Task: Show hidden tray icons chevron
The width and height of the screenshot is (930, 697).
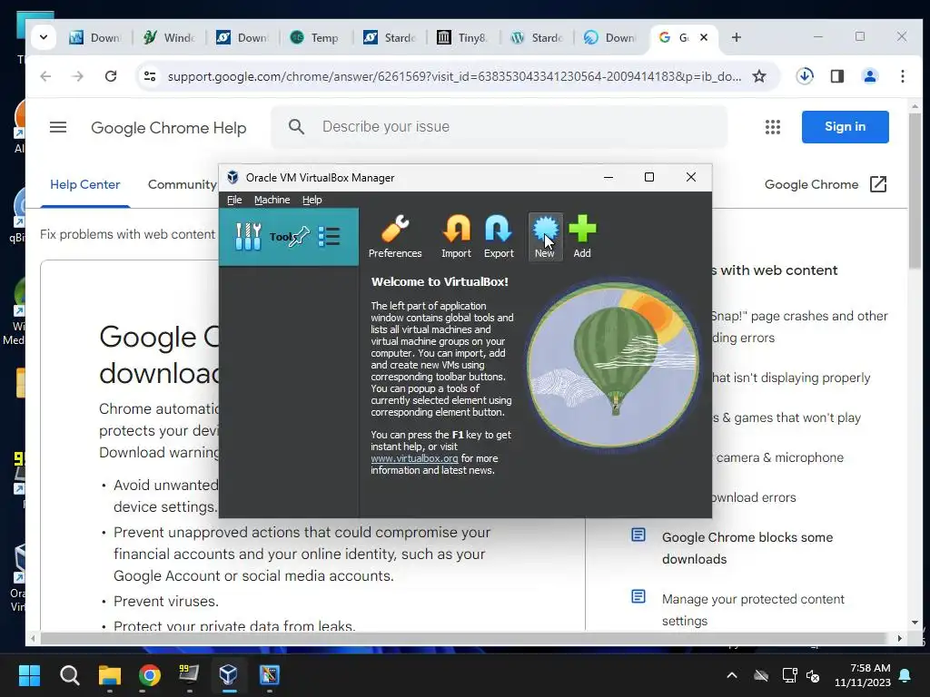Action: tap(732, 675)
